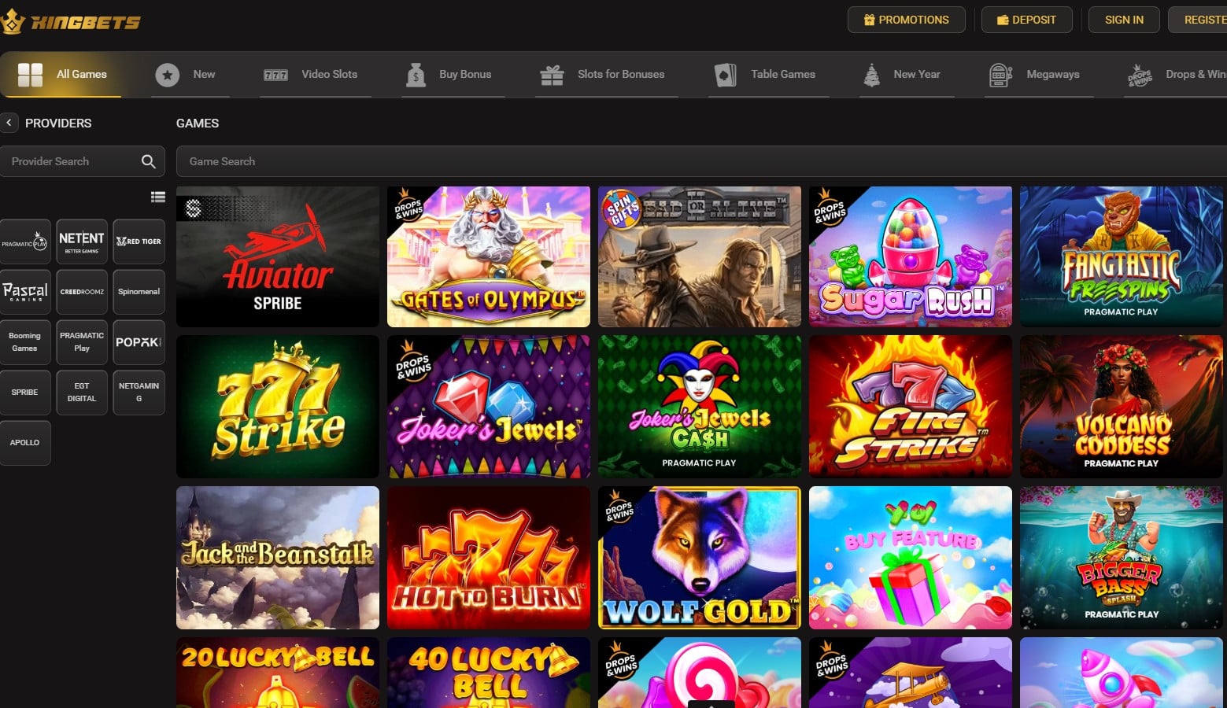This screenshot has width=1227, height=708.
Task: Open the Wolf Gold game
Action: (x=700, y=558)
